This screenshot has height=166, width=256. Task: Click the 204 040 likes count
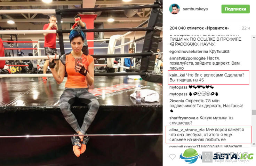tap(199, 28)
